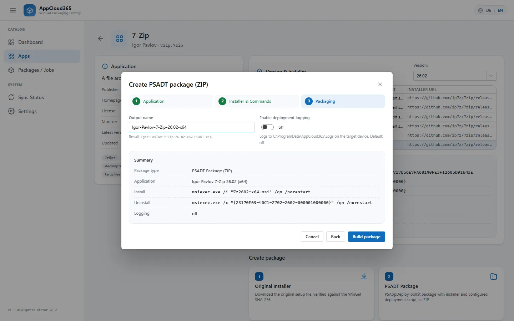Click the Original Installer download icon
514x321 pixels.
pyautogui.click(x=364, y=276)
